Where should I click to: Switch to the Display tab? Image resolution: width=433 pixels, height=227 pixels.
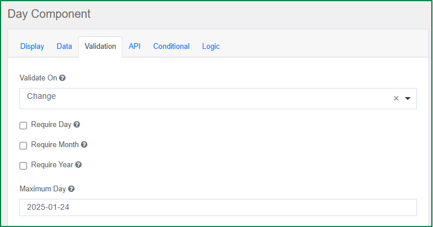pos(32,46)
